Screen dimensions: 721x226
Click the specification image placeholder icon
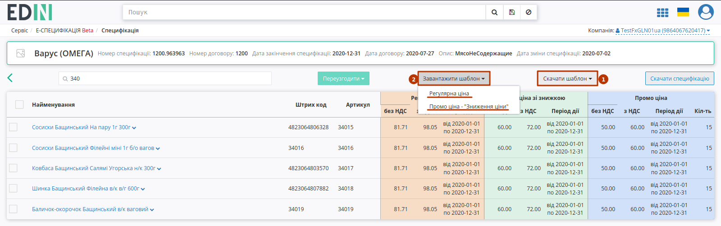(x=21, y=53)
